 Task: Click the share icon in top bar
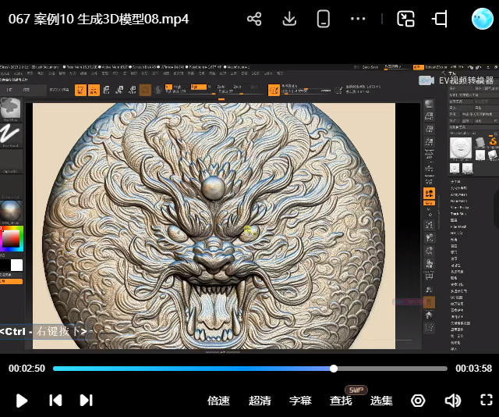(x=254, y=20)
